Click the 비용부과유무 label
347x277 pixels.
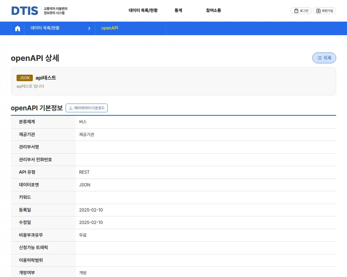31,235
